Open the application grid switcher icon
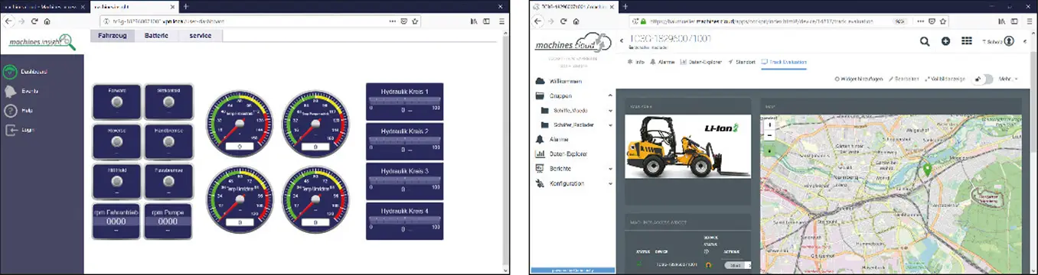The image size is (1038, 275). point(967,41)
